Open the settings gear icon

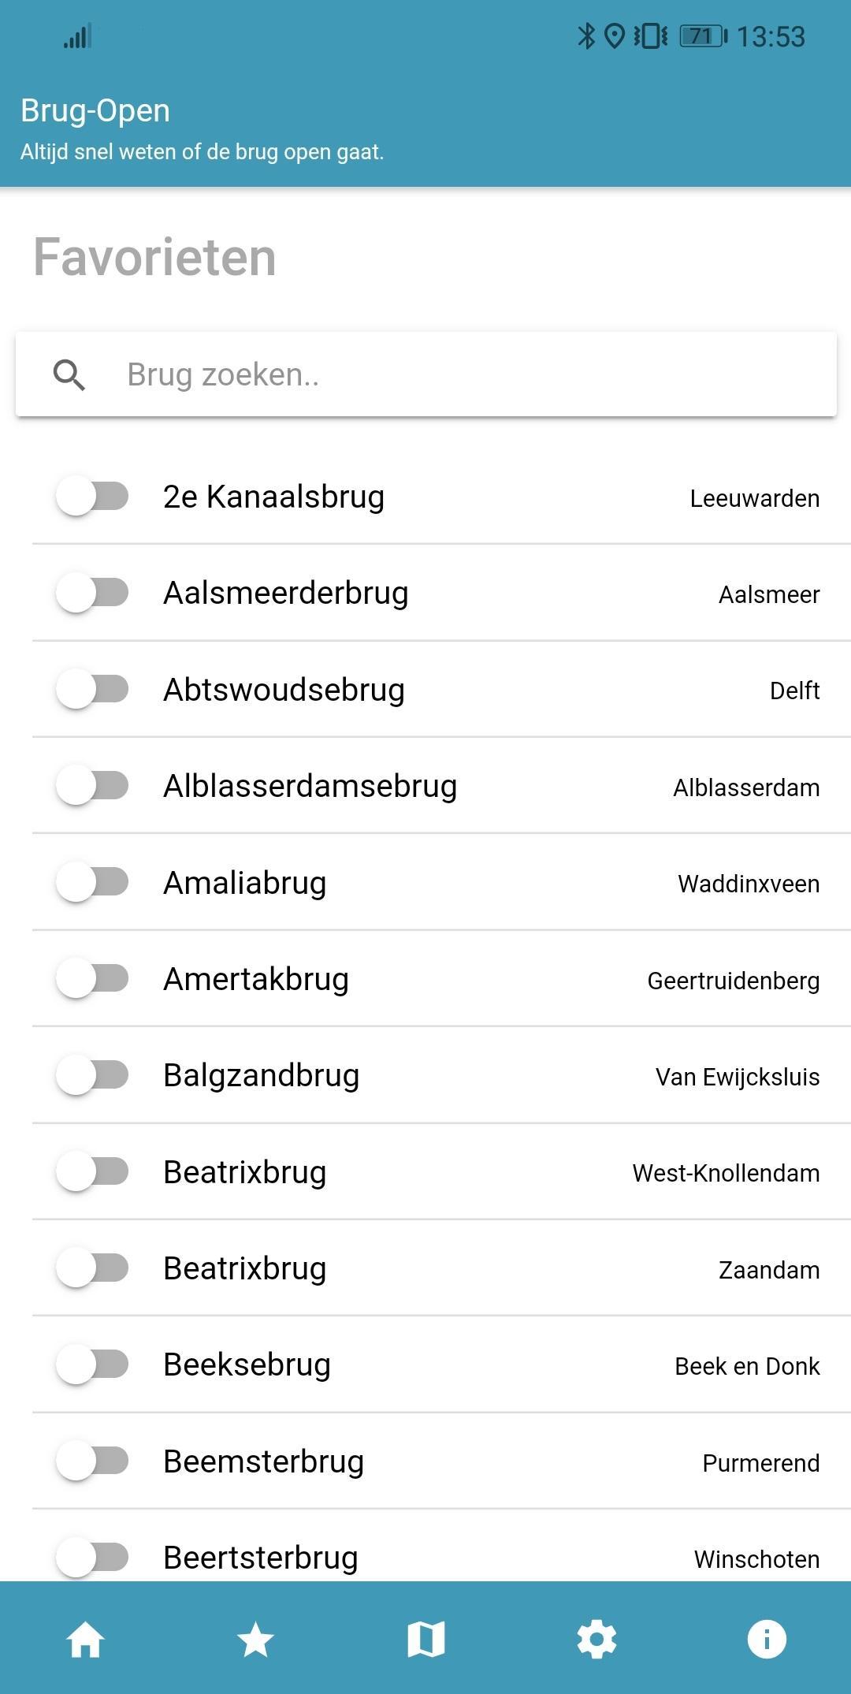click(x=596, y=1640)
